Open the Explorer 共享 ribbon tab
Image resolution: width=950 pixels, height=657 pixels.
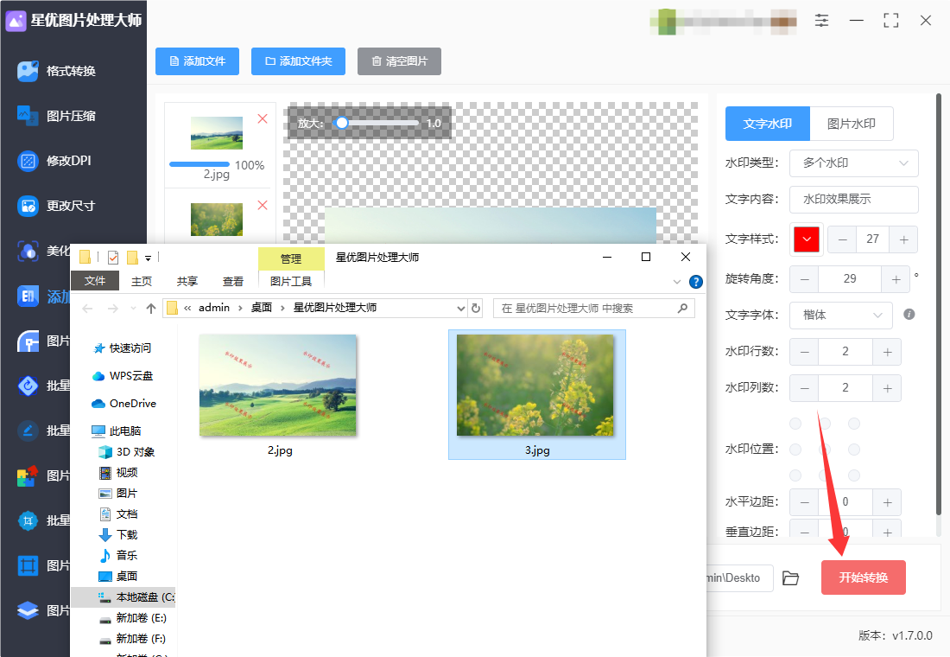click(187, 282)
